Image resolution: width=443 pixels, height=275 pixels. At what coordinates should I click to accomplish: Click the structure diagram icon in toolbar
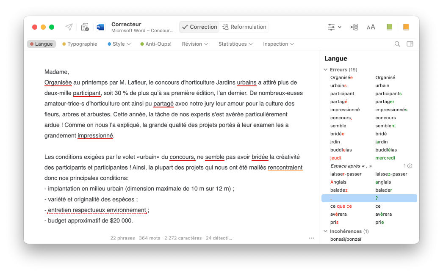click(x=354, y=27)
